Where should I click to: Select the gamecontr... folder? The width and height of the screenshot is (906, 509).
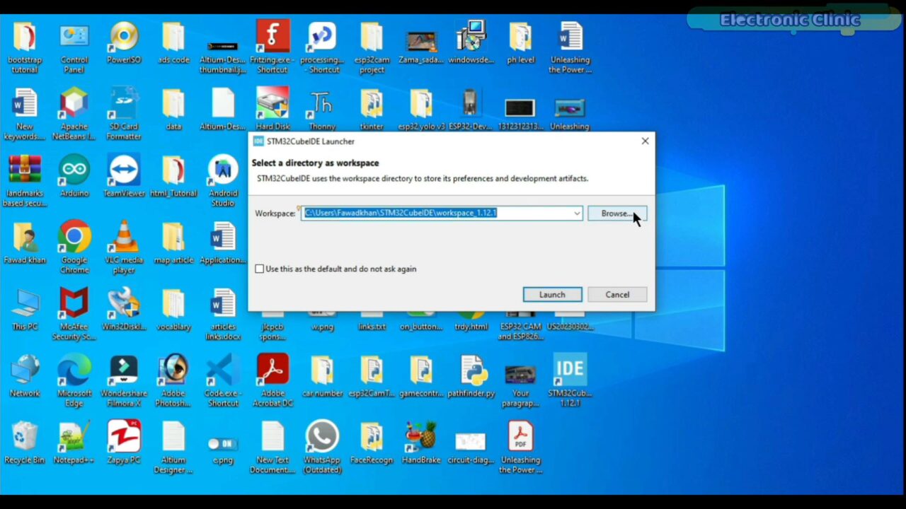point(421,376)
